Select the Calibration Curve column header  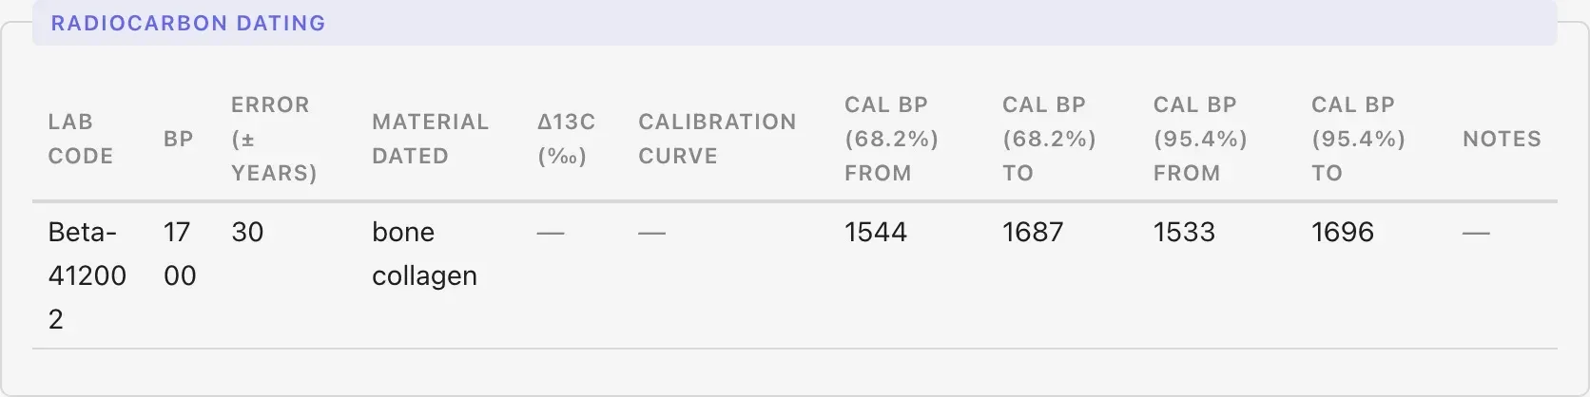point(717,139)
